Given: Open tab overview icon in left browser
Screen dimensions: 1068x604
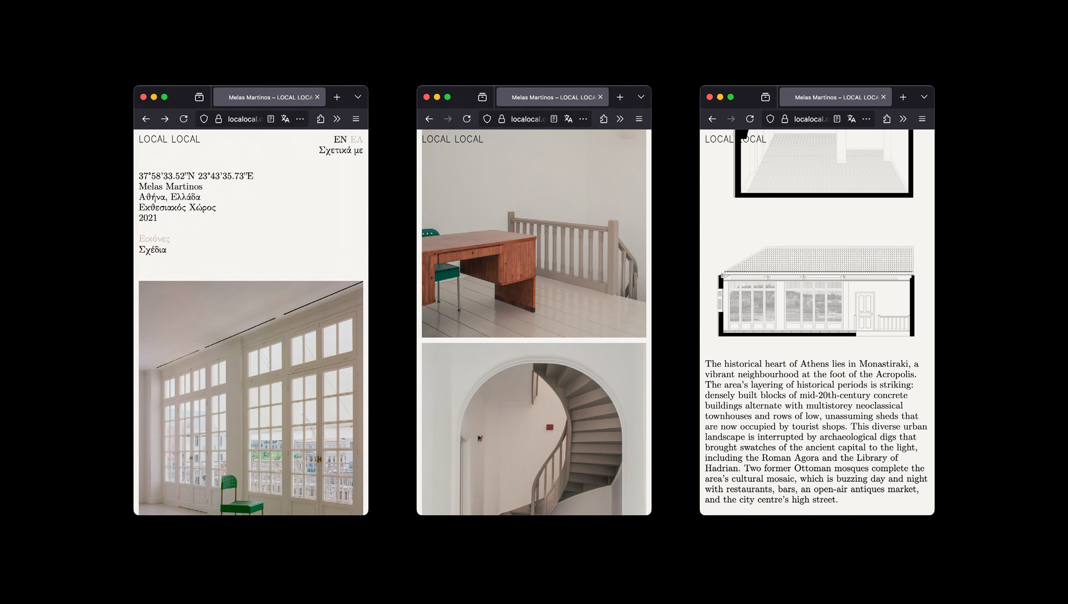Looking at the screenshot, I should pos(199,97).
